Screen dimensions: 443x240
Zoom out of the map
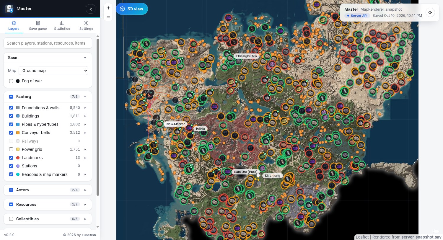(108, 17)
